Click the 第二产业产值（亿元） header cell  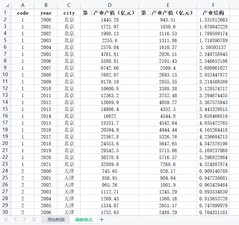click(x=168, y=13)
